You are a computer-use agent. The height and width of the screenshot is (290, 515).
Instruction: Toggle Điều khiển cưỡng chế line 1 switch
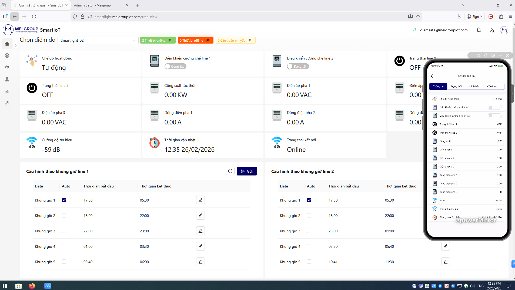pyautogui.click(x=175, y=67)
